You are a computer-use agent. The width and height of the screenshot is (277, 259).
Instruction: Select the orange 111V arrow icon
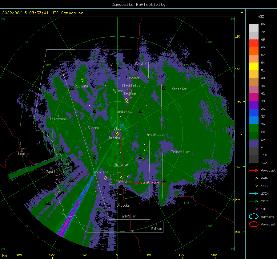254,186
